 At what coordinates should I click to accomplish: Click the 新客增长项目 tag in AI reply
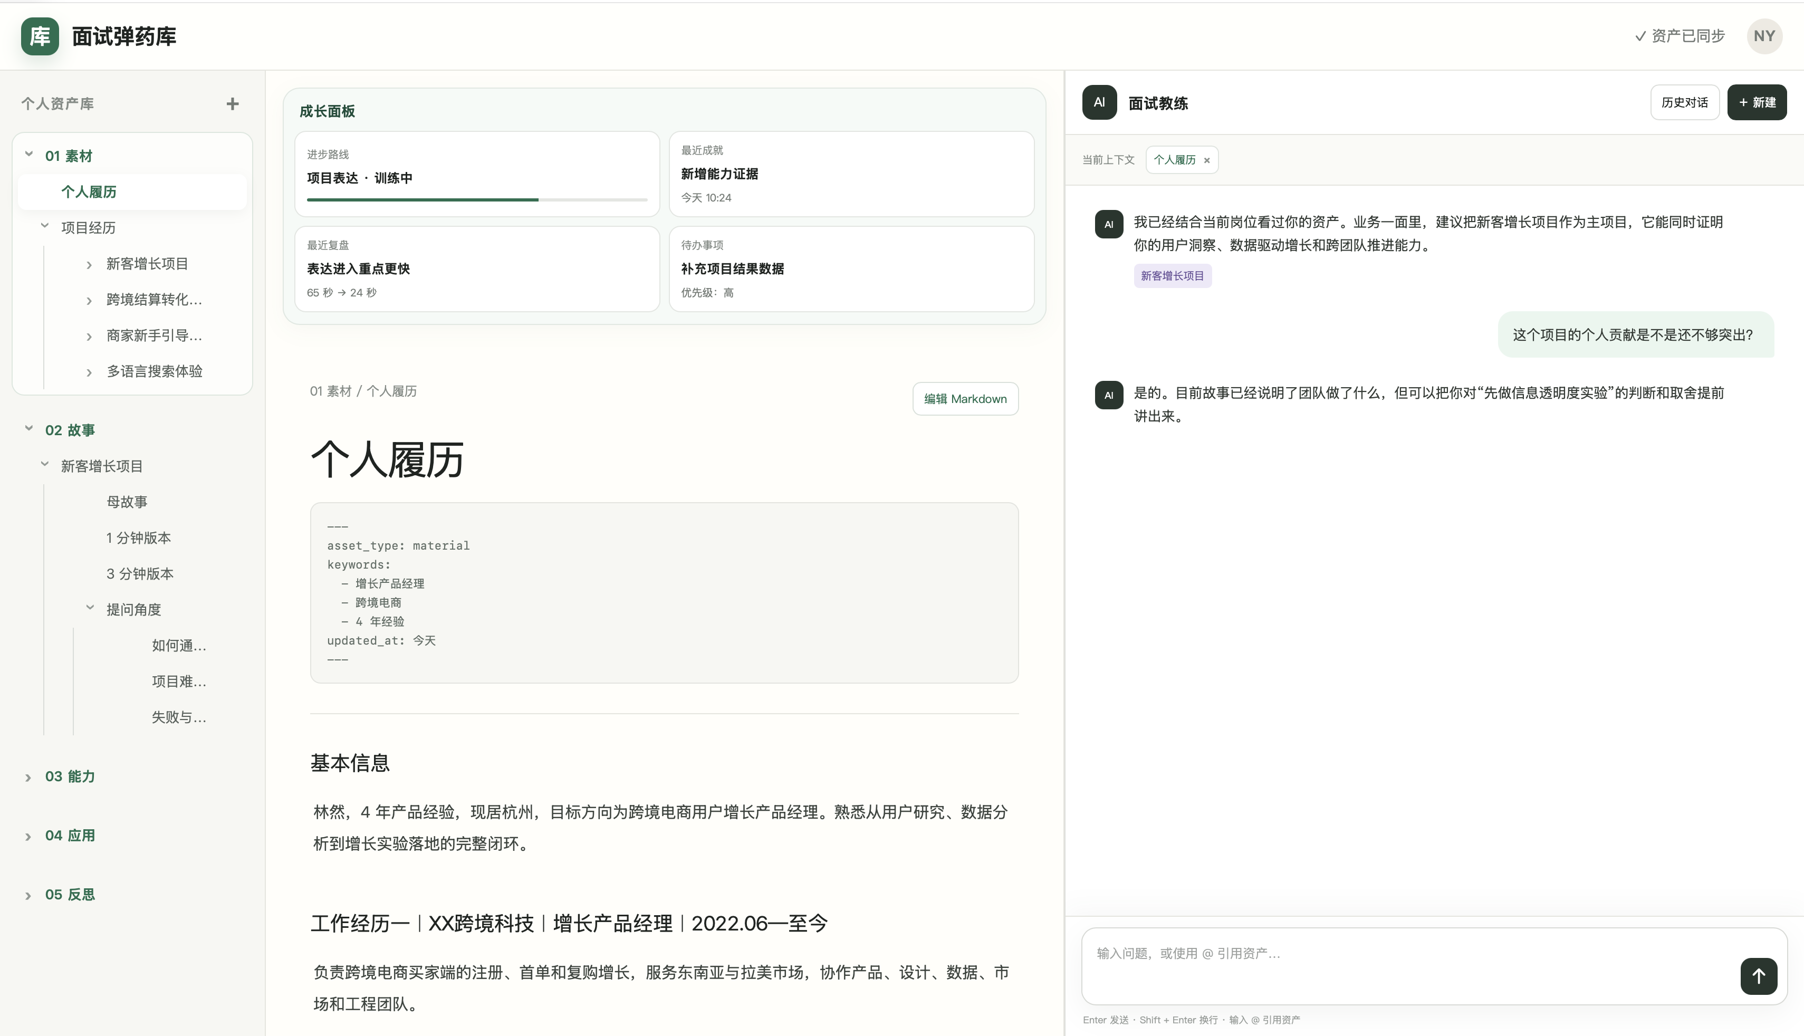click(x=1172, y=276)
